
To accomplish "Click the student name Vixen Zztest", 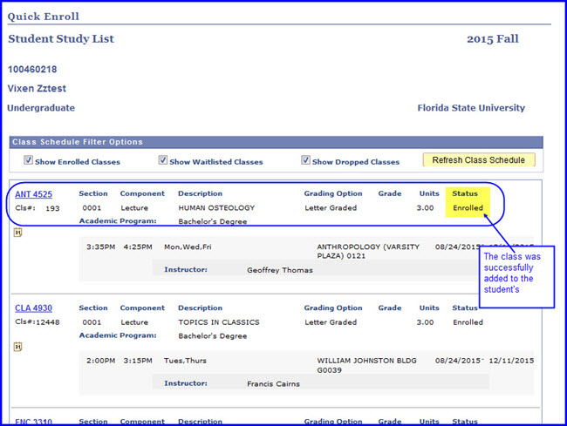I will point(37,89).
